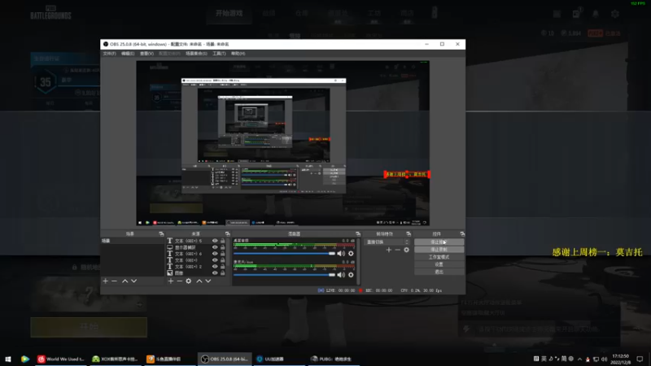Image resolution: width=651 pixels, height=366 pixels.
Task: Select the 场景 scene in Scenes list
Action: click(133, 241)
